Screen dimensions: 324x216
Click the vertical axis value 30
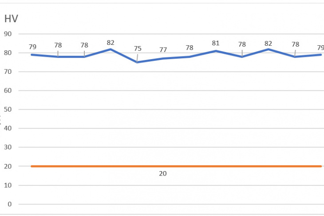[8, 147]
